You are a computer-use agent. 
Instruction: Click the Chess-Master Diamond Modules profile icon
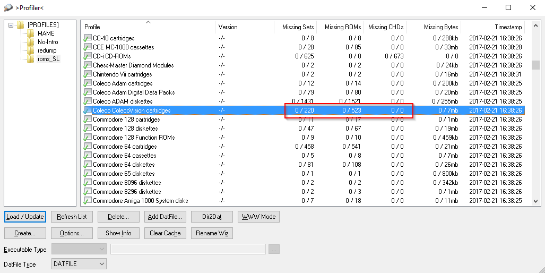[88, 65]
